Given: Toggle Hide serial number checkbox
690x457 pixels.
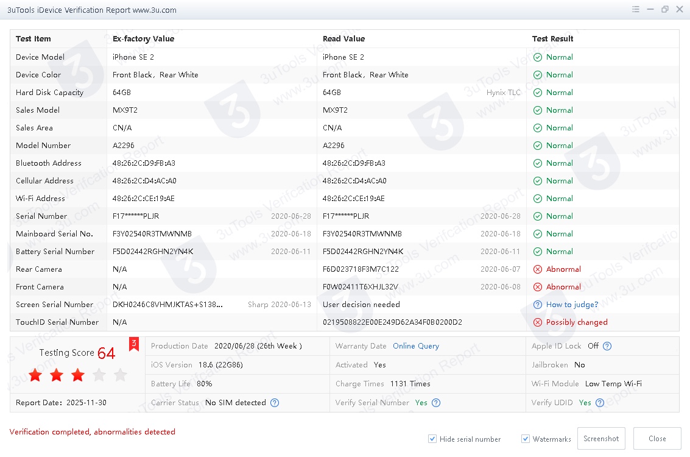Looking at the screenshot, I should (432, 439).
